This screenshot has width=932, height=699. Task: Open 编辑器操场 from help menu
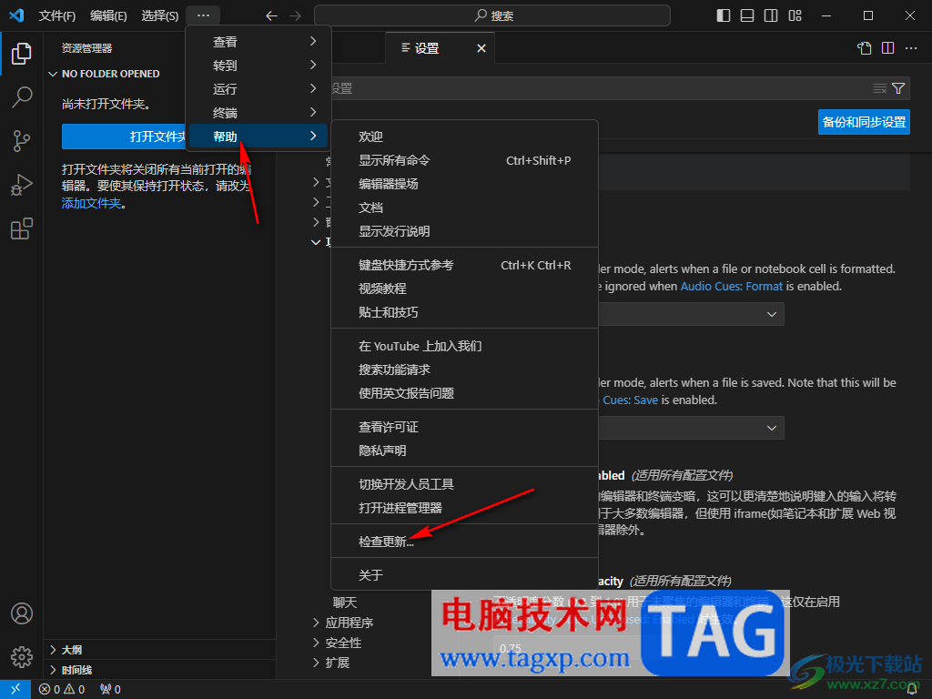464,184
